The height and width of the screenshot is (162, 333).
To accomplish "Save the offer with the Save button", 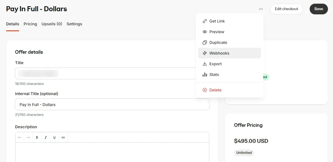I will coord(319,9).
